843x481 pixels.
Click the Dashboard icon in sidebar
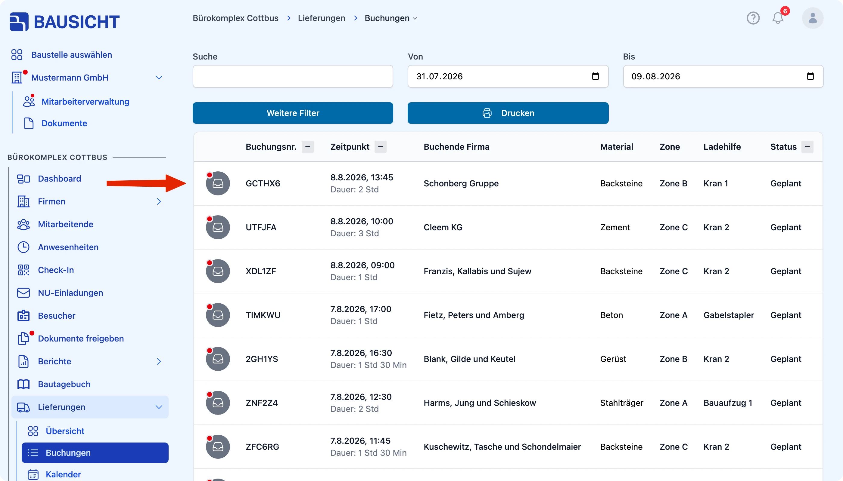click(23, 179)
